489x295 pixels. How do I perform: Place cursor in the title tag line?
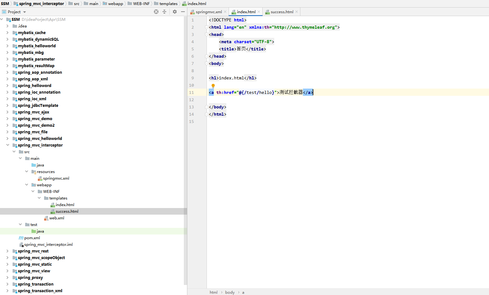[242, 49]
